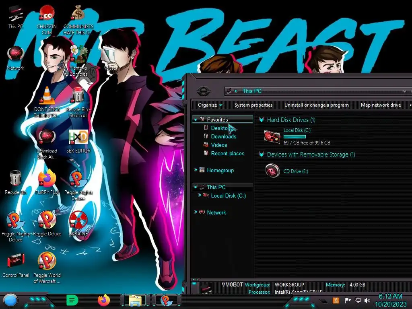Launch Plants vs Zombies shortcut

78,60
